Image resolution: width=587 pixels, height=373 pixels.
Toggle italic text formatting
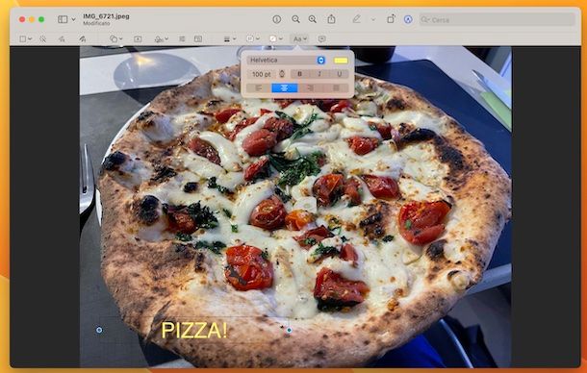point(319,74)
